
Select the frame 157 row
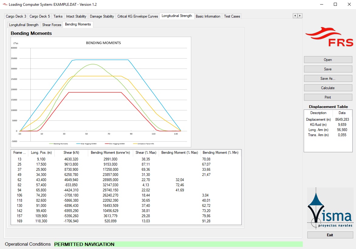(126, 216)
